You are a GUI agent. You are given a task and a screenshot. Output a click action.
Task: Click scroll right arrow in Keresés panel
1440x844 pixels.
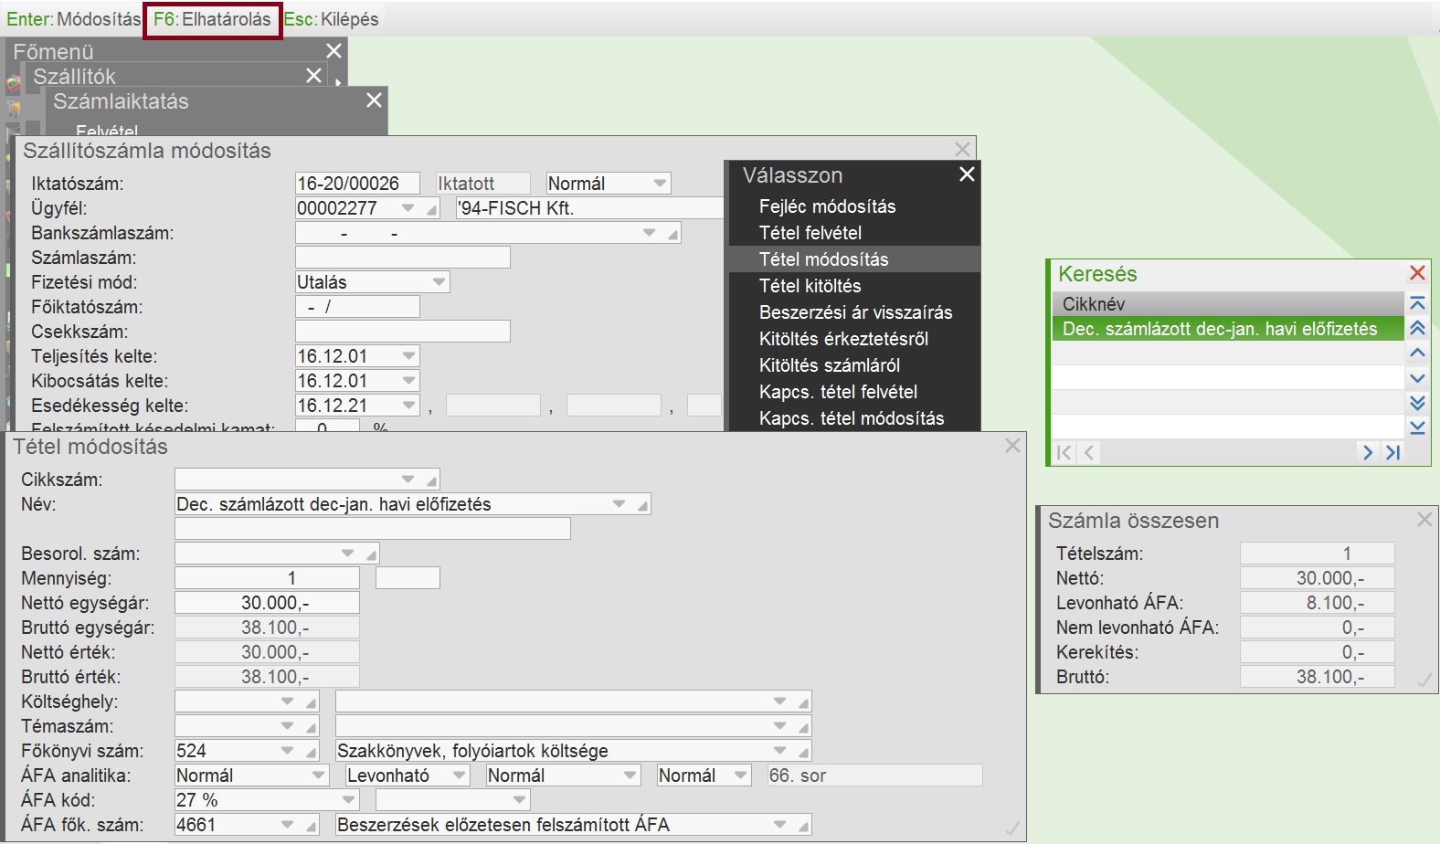pos(1368,452)
